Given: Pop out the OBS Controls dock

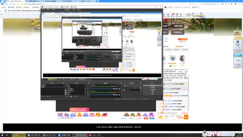Looking at the screenshot, I should point(162,83).
